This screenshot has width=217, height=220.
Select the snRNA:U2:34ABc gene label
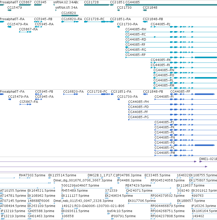(x=66, y=2)
